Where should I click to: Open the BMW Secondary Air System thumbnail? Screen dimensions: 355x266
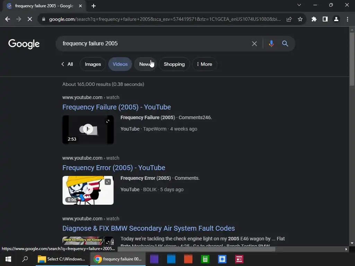point(88,241)
